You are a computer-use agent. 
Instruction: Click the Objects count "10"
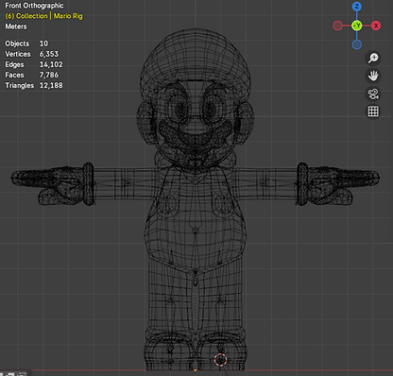pyautogui.click(x=43, y=43)
